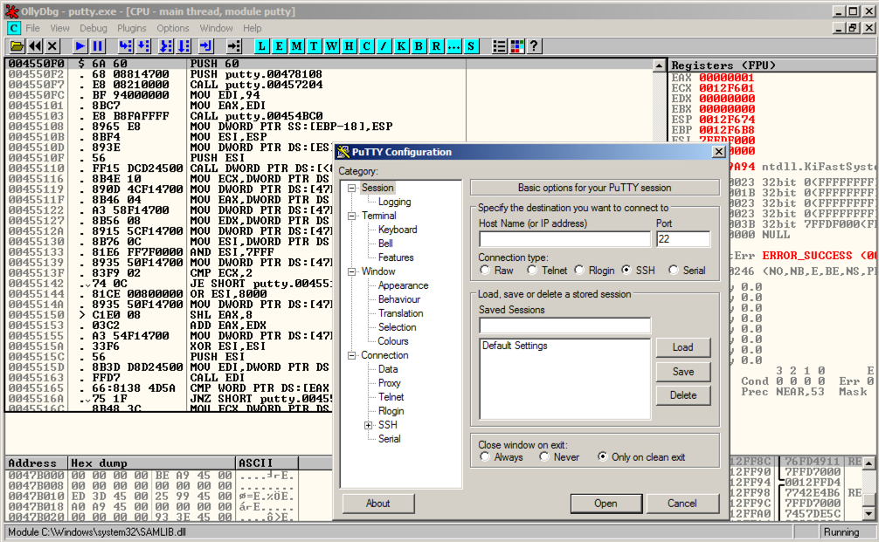Open the Debug menu
This screenshot has width=879, height=542.
coord(93,28)
